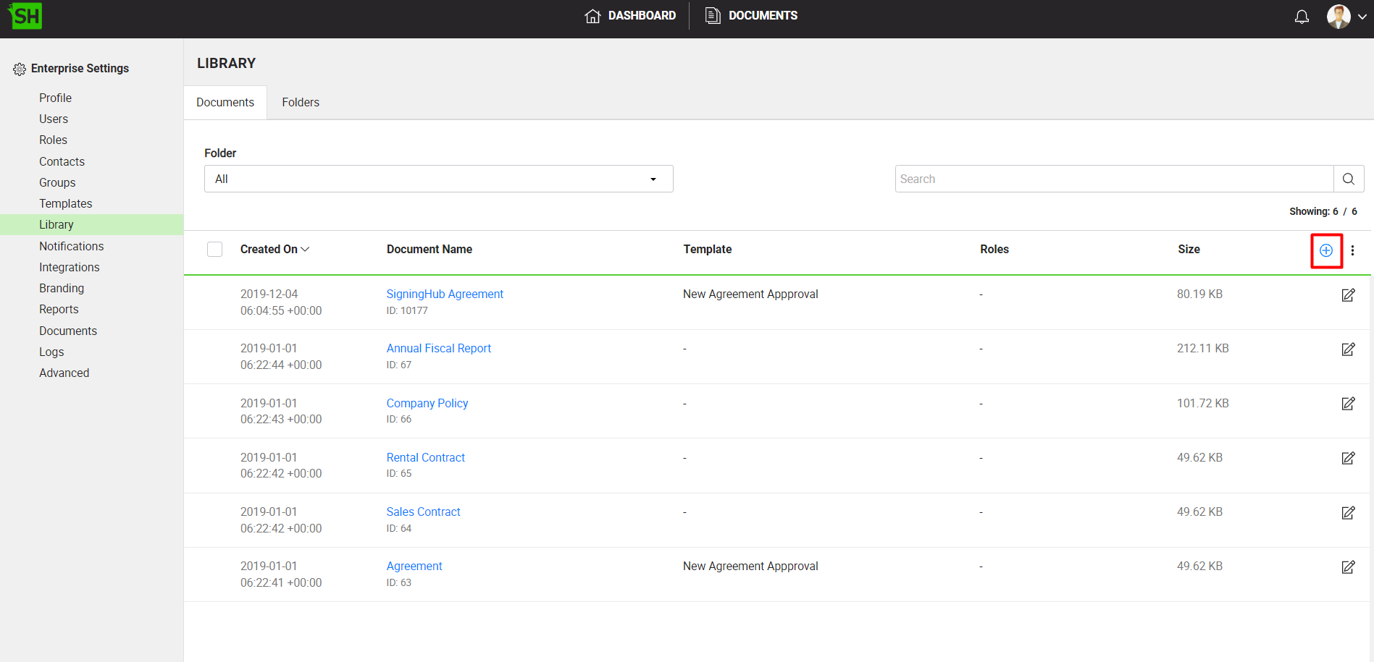The width and height of the screenshot is (1374, 662).
Task: Open the Folder dropdown set to All
Action: 438,179
